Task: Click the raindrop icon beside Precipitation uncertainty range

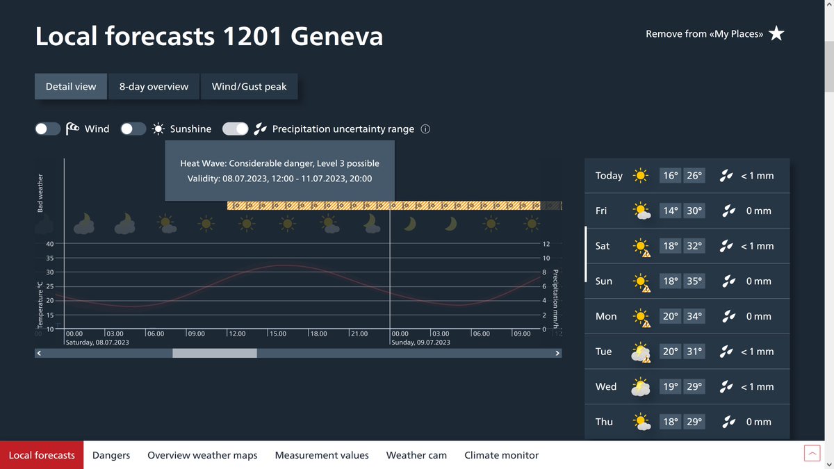Action: point(260,129)
